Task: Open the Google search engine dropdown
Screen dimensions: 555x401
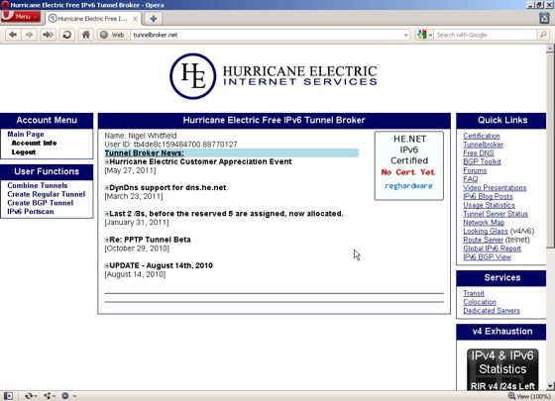Action: tap(424, 35)
